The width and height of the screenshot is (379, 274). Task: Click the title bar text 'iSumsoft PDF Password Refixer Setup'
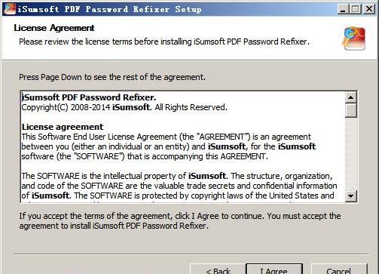coord(109,9)
